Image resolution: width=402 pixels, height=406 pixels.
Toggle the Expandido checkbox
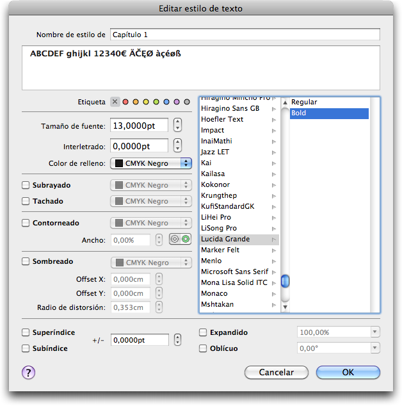(203, 332)
